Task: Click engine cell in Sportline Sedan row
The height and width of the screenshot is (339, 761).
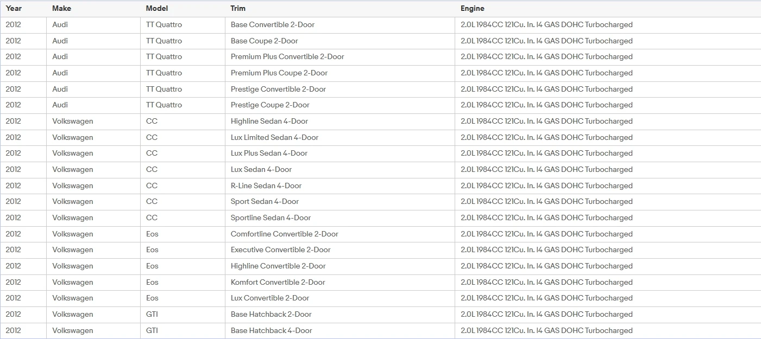Action: coord(608,218)
